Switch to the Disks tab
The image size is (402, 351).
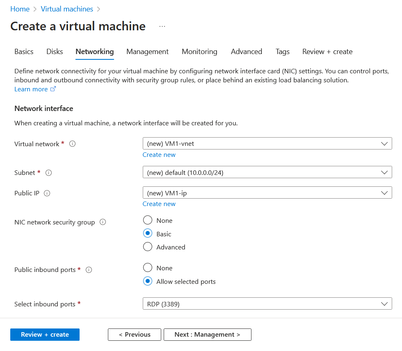(55, 52)
